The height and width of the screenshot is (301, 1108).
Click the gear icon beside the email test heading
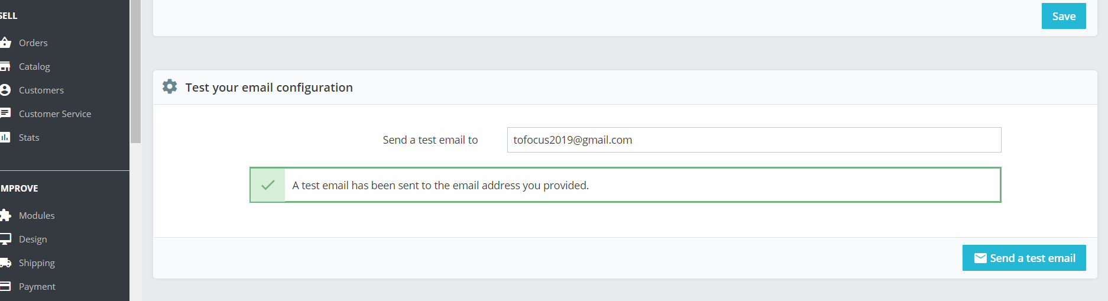(x=170, y=87)
